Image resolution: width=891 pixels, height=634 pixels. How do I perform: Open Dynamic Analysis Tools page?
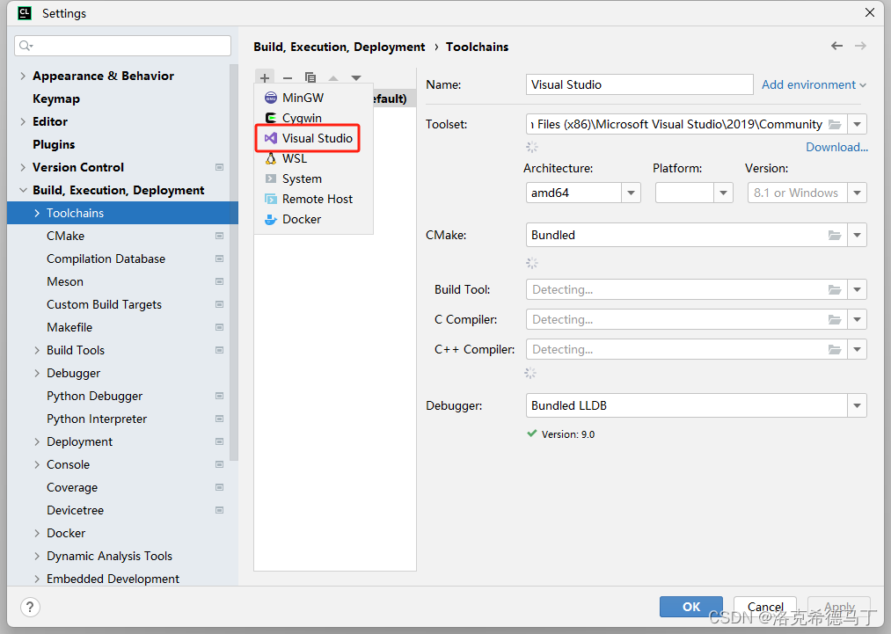[109, 556]
